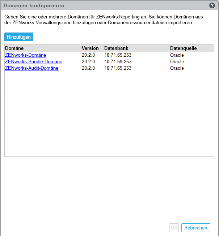Viewport: 219px width, 236px height.
Task: Click the OK button
Action: tap(174, 228)
